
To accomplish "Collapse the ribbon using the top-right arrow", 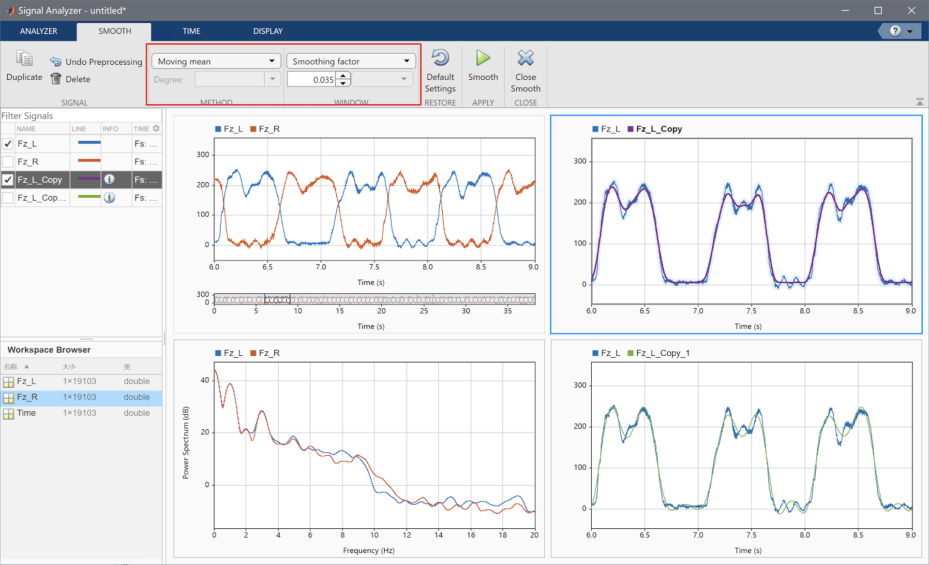I will click(920, 101).
